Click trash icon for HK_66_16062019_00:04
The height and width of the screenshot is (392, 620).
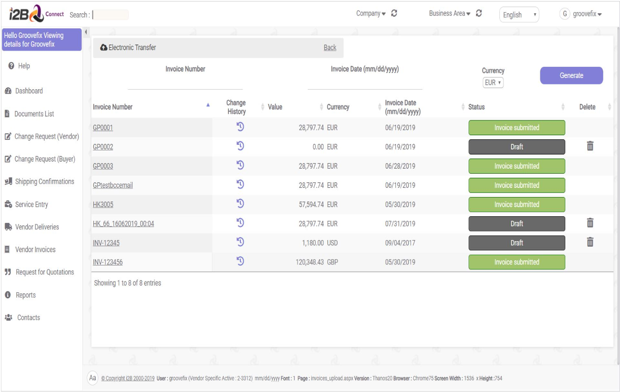click(590, 223)
